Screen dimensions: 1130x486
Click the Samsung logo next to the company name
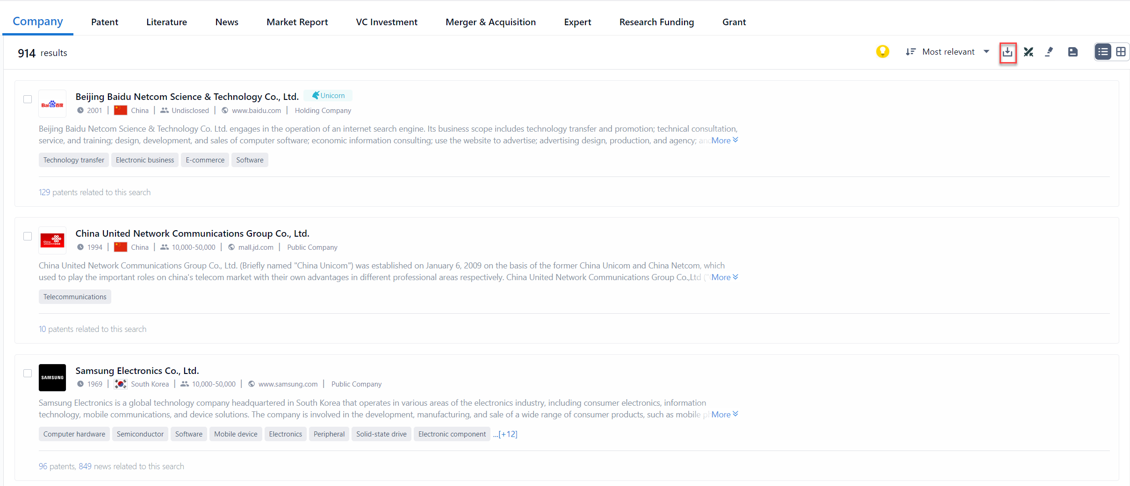(x=52, y=377)
